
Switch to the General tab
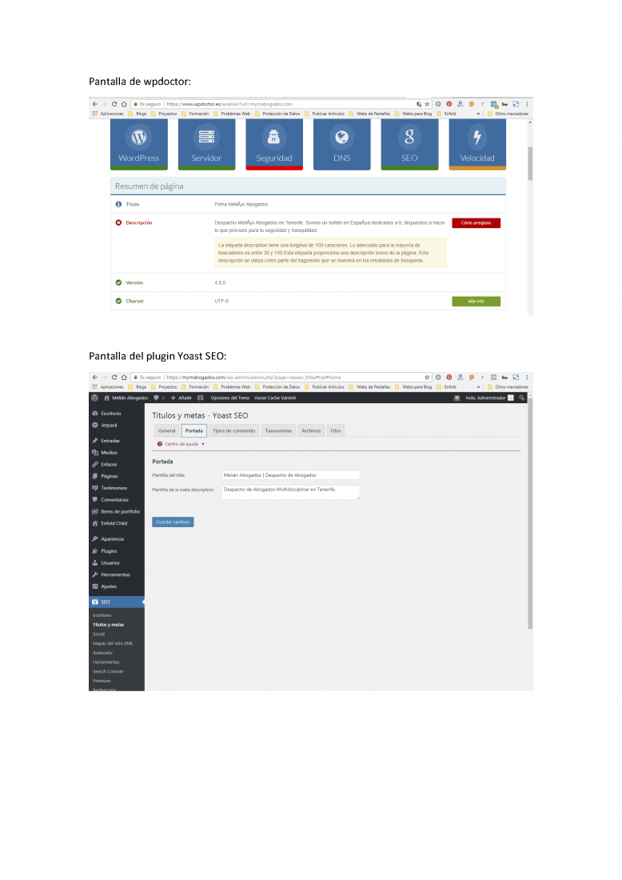tap(166, 431)
